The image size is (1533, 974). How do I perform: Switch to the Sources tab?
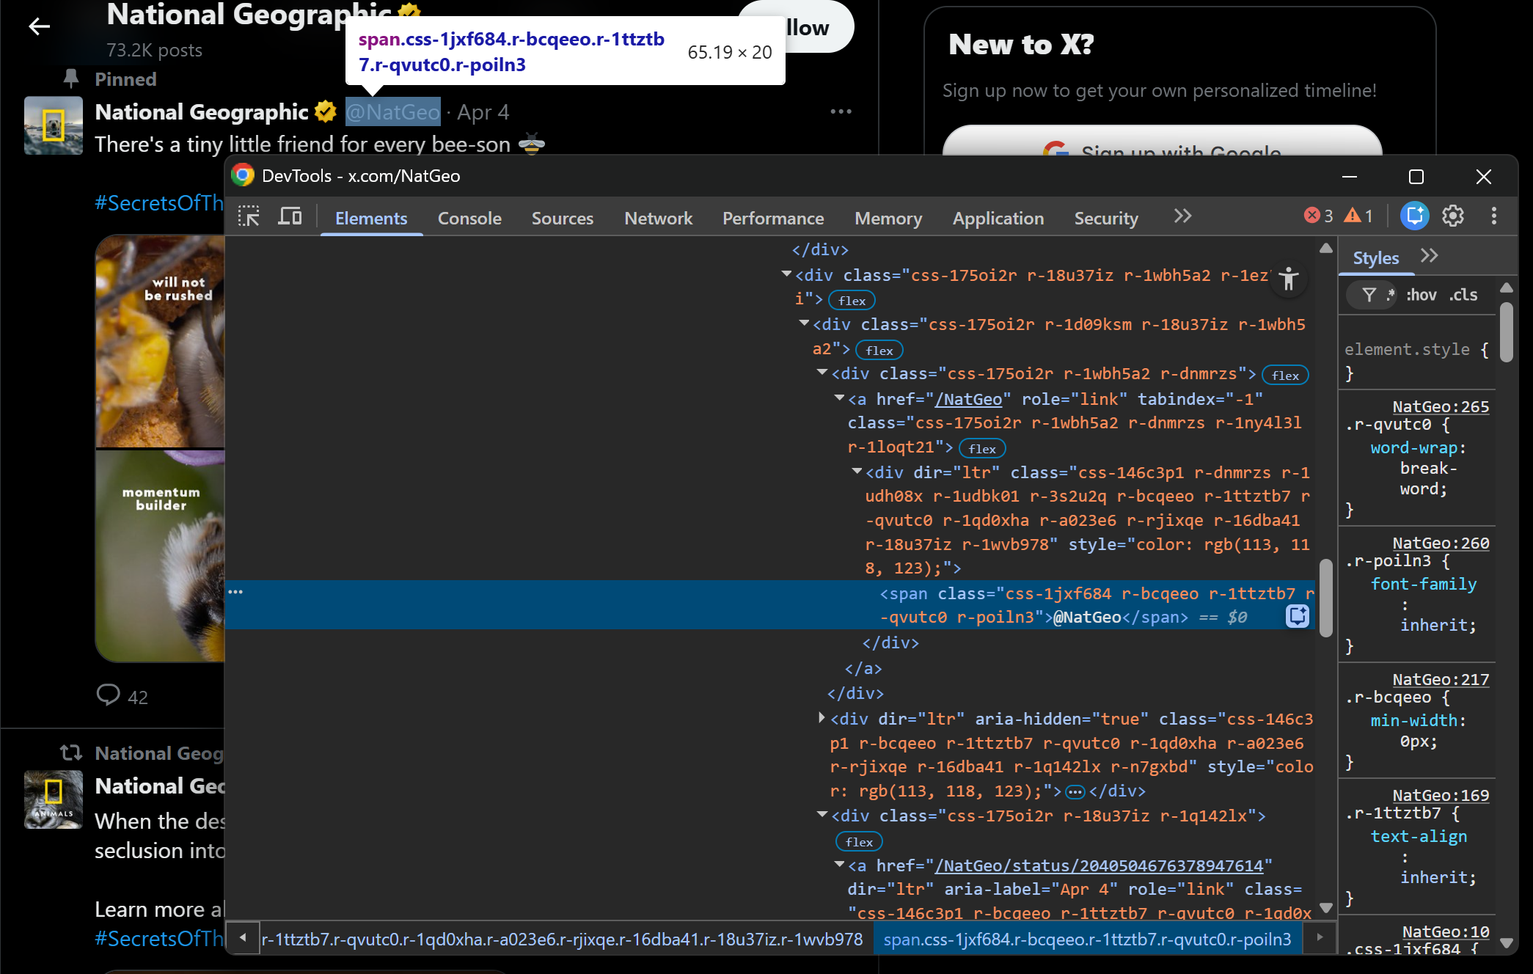(x=563, y=218)
